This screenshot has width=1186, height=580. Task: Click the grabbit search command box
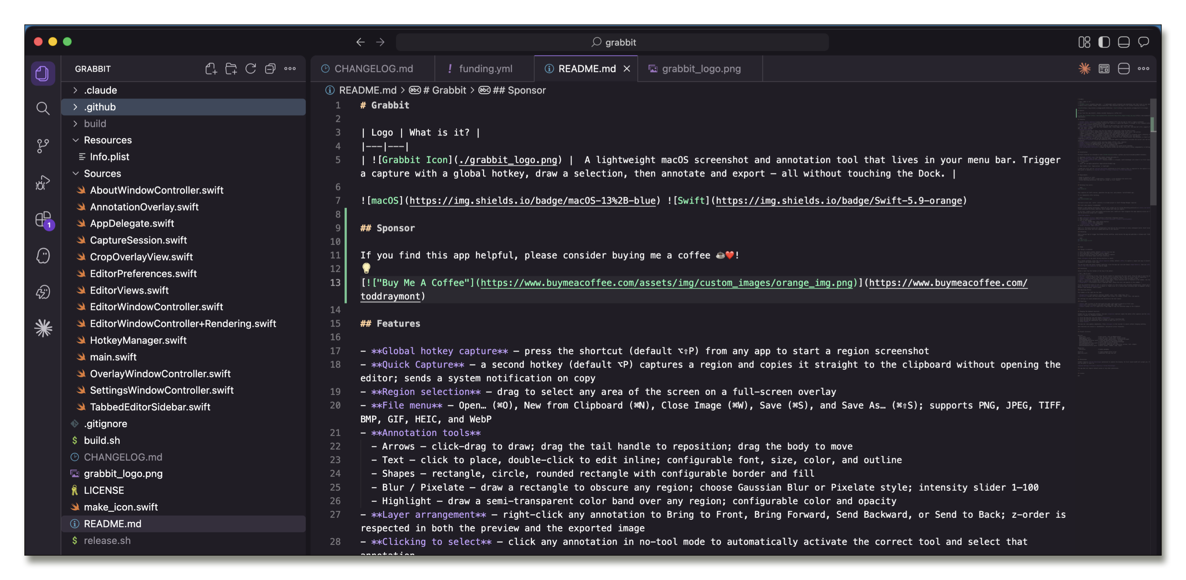[612, 42]
